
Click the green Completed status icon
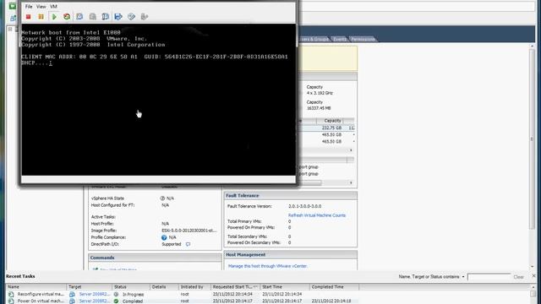pos(117,301)
